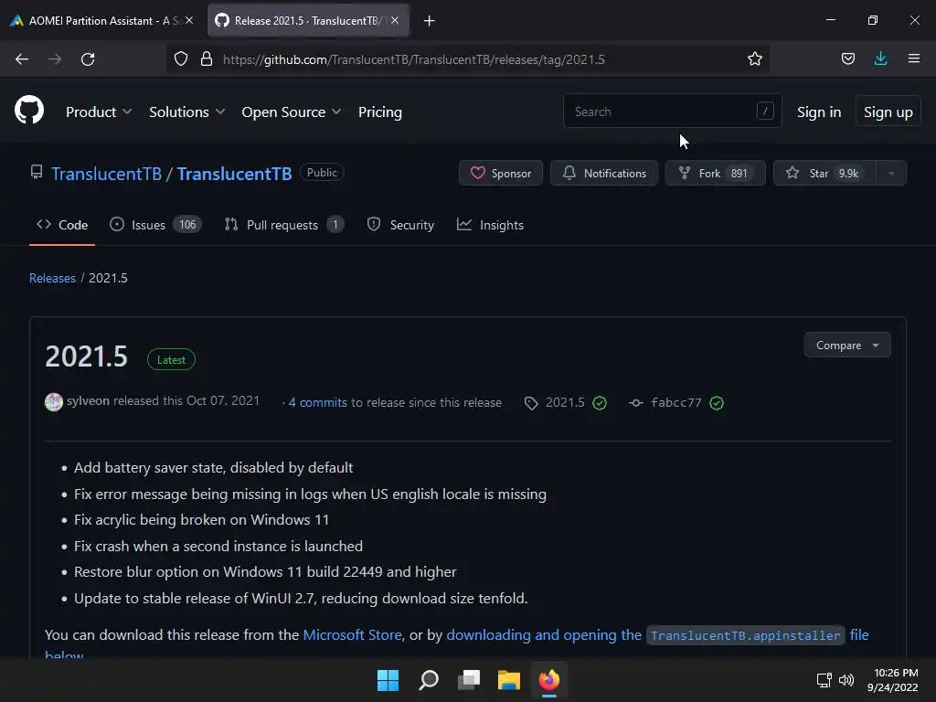
Task: Go back using the browser back arrow
Action: point(22,59)
